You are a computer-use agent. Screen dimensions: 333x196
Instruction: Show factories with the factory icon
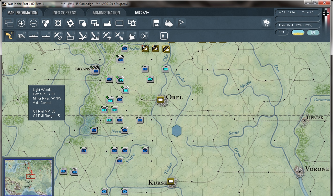[107, 23]
